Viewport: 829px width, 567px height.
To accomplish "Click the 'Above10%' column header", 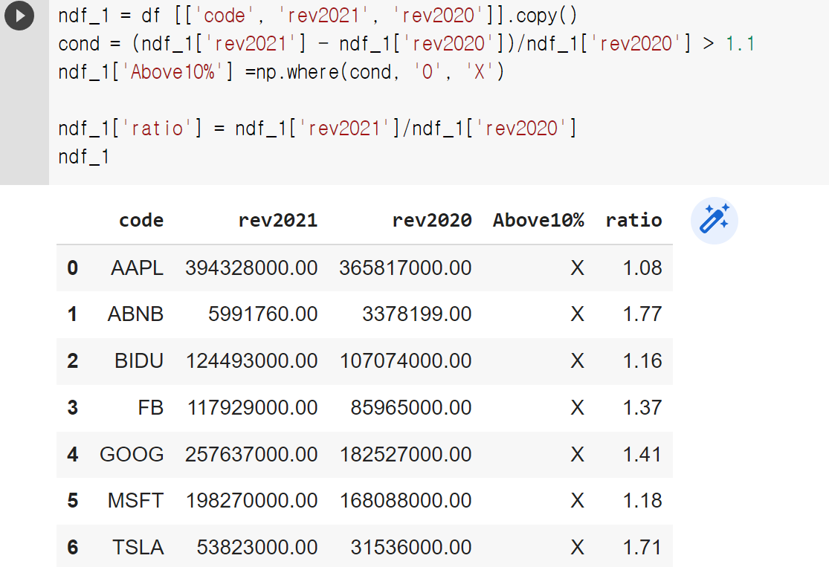I will point(538,220).
